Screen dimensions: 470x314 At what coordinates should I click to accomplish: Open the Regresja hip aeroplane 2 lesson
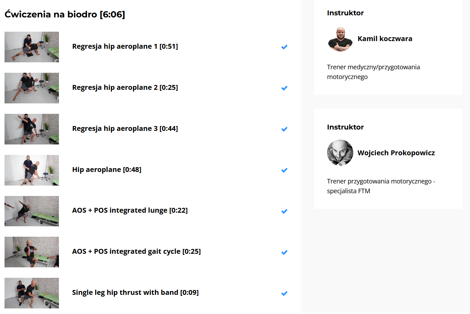125,88
